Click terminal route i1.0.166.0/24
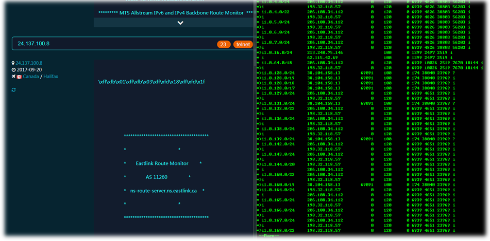The height and width of the screenshot is (241, 490). [278, 210]
